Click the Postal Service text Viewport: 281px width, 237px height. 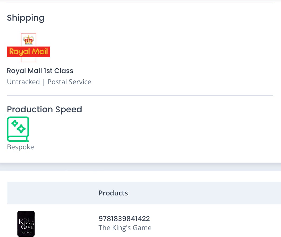[x=69, y=82]
